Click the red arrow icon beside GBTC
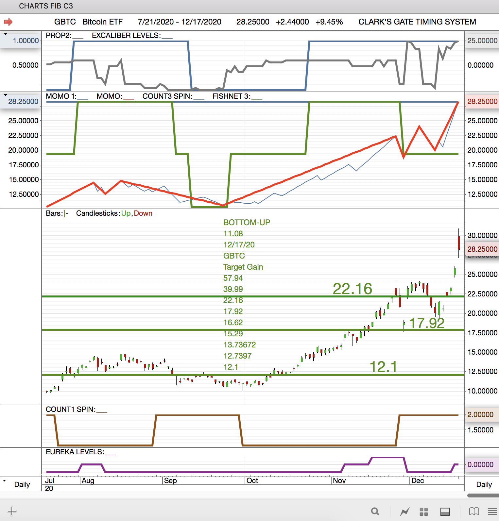 pyautogui.click(x=8, y=22)
